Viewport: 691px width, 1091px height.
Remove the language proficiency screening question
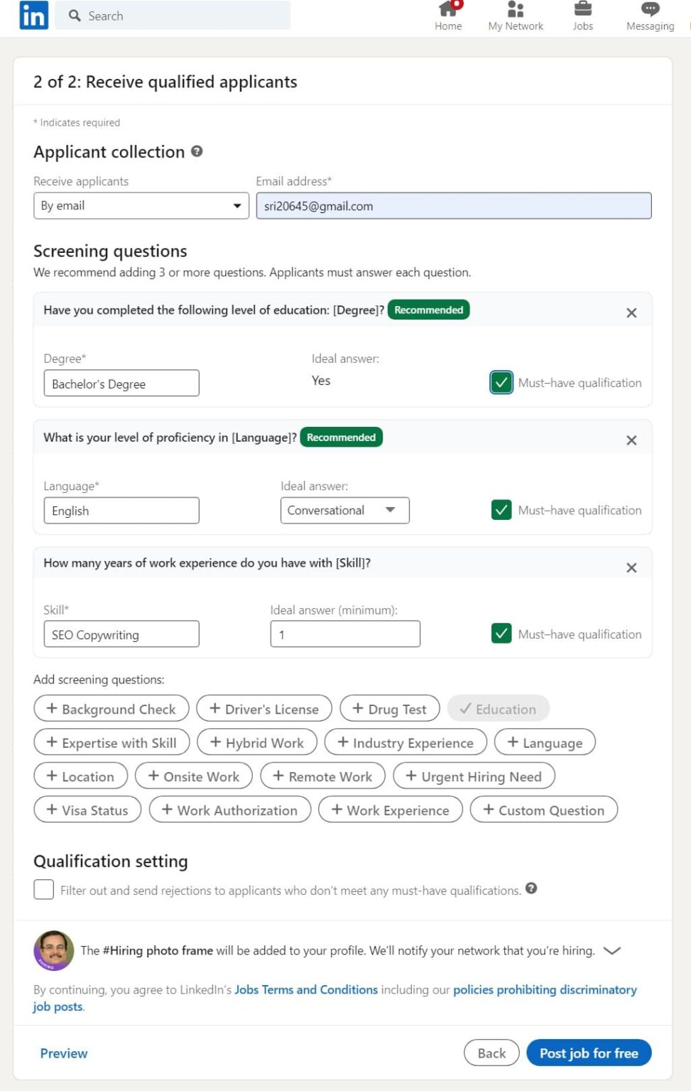[x=631, y=440]
